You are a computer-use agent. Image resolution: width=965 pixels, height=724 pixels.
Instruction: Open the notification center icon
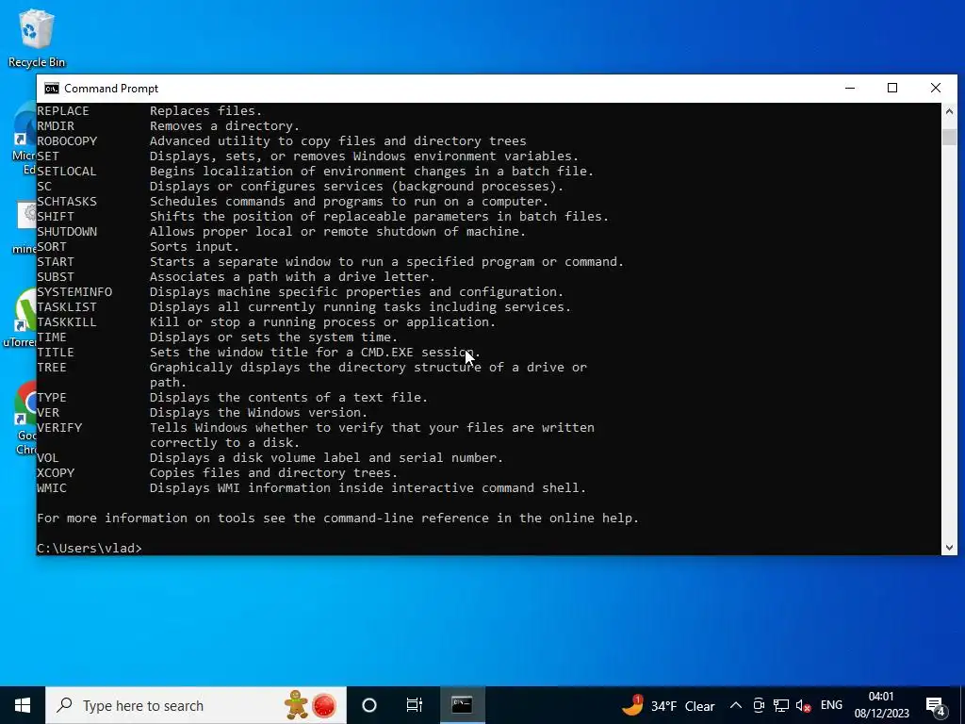click(x=936, y=705)
